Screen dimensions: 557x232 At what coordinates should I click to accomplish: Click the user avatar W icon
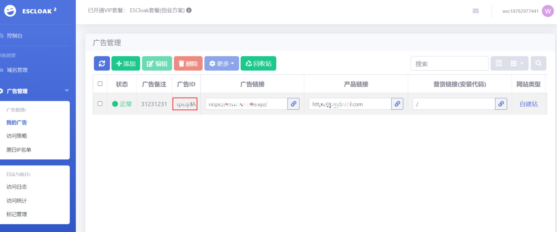pyautogui.click(x=548, y=11)
